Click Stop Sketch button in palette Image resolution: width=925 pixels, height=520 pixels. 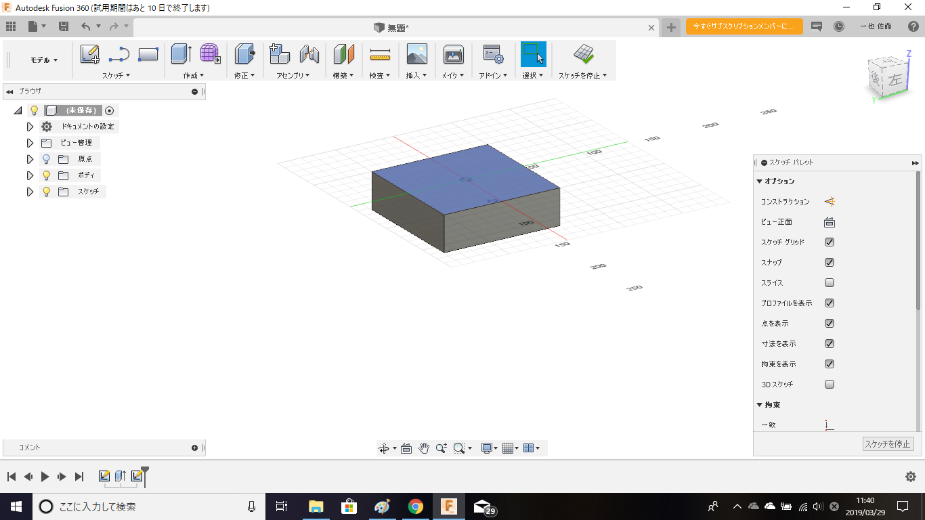click(x=888, y=444)
